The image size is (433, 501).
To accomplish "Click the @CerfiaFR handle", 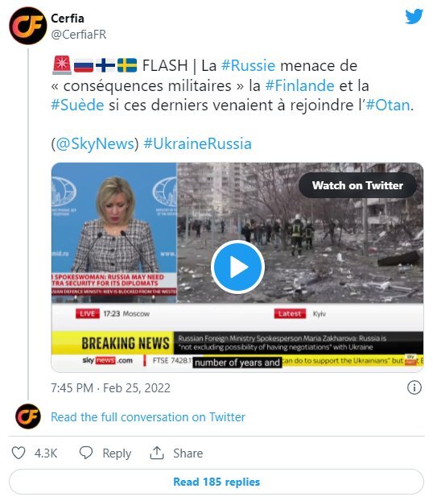I will click(x=79, y=34).
